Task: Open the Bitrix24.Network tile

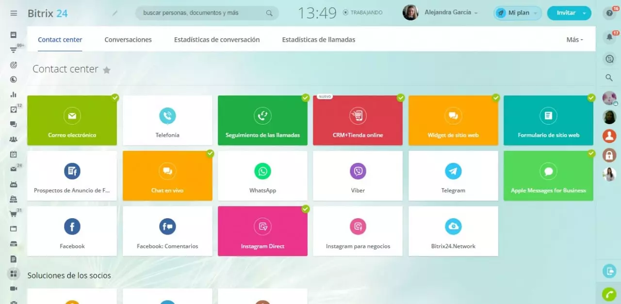Action: coord(453,231)
